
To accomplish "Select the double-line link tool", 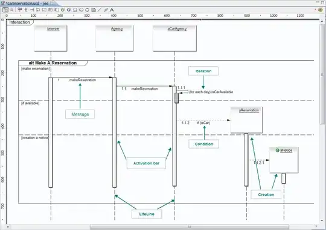I will click(x=106, y=10).
